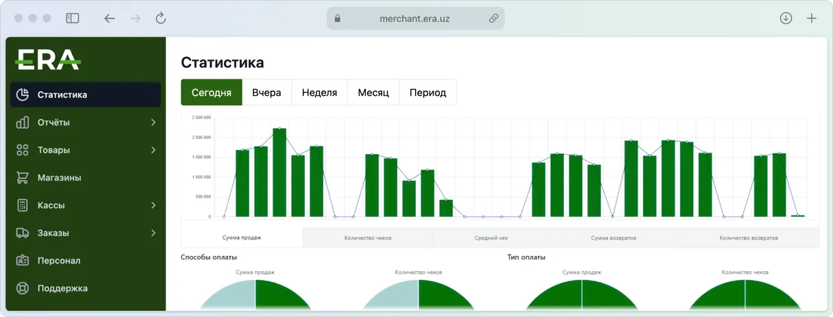Open the Статистика pie chart icon

(23, 94)
